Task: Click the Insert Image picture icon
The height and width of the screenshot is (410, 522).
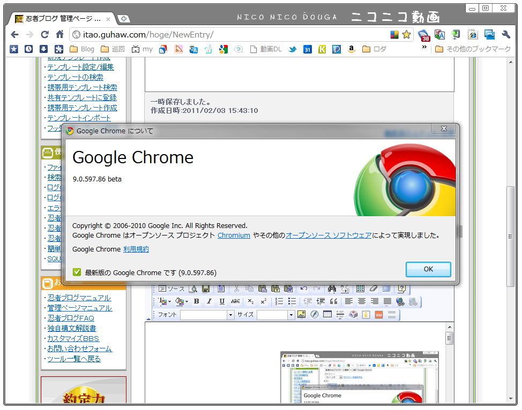Action: pyautogui.click(x=301, y=314)
